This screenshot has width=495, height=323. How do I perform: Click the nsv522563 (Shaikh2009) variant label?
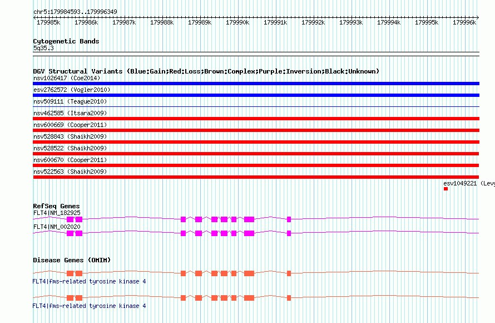tap(70, 172)
